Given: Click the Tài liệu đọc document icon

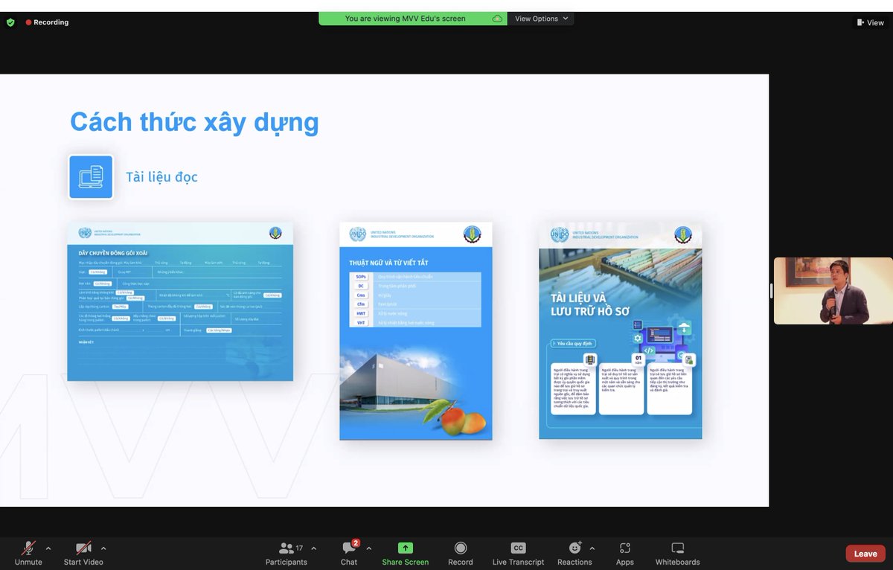Looking at the screenshot, I should pyautogui.click(x=91, y=177).
